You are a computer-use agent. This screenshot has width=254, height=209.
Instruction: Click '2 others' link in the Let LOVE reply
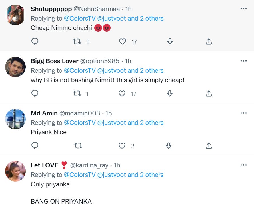(152, 175)
